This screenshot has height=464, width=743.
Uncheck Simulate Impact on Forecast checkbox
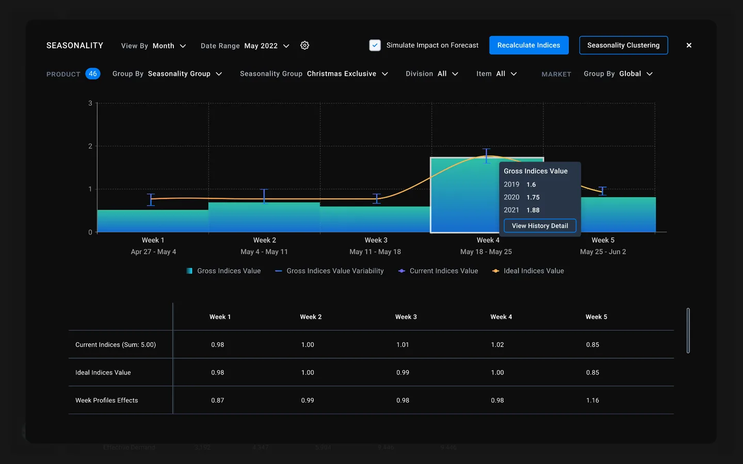[x=375, y=45]
